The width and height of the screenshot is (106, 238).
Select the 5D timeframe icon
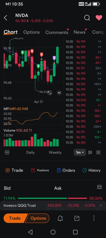(x=7, y=152)
